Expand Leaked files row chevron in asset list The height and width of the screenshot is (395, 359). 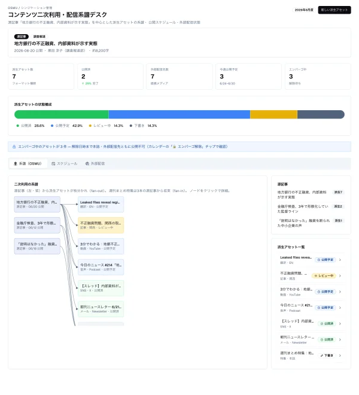(x=340, y=260)
